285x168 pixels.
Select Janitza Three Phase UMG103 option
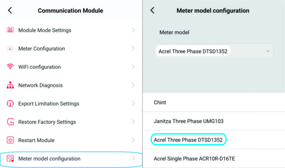tap(214, 121)
